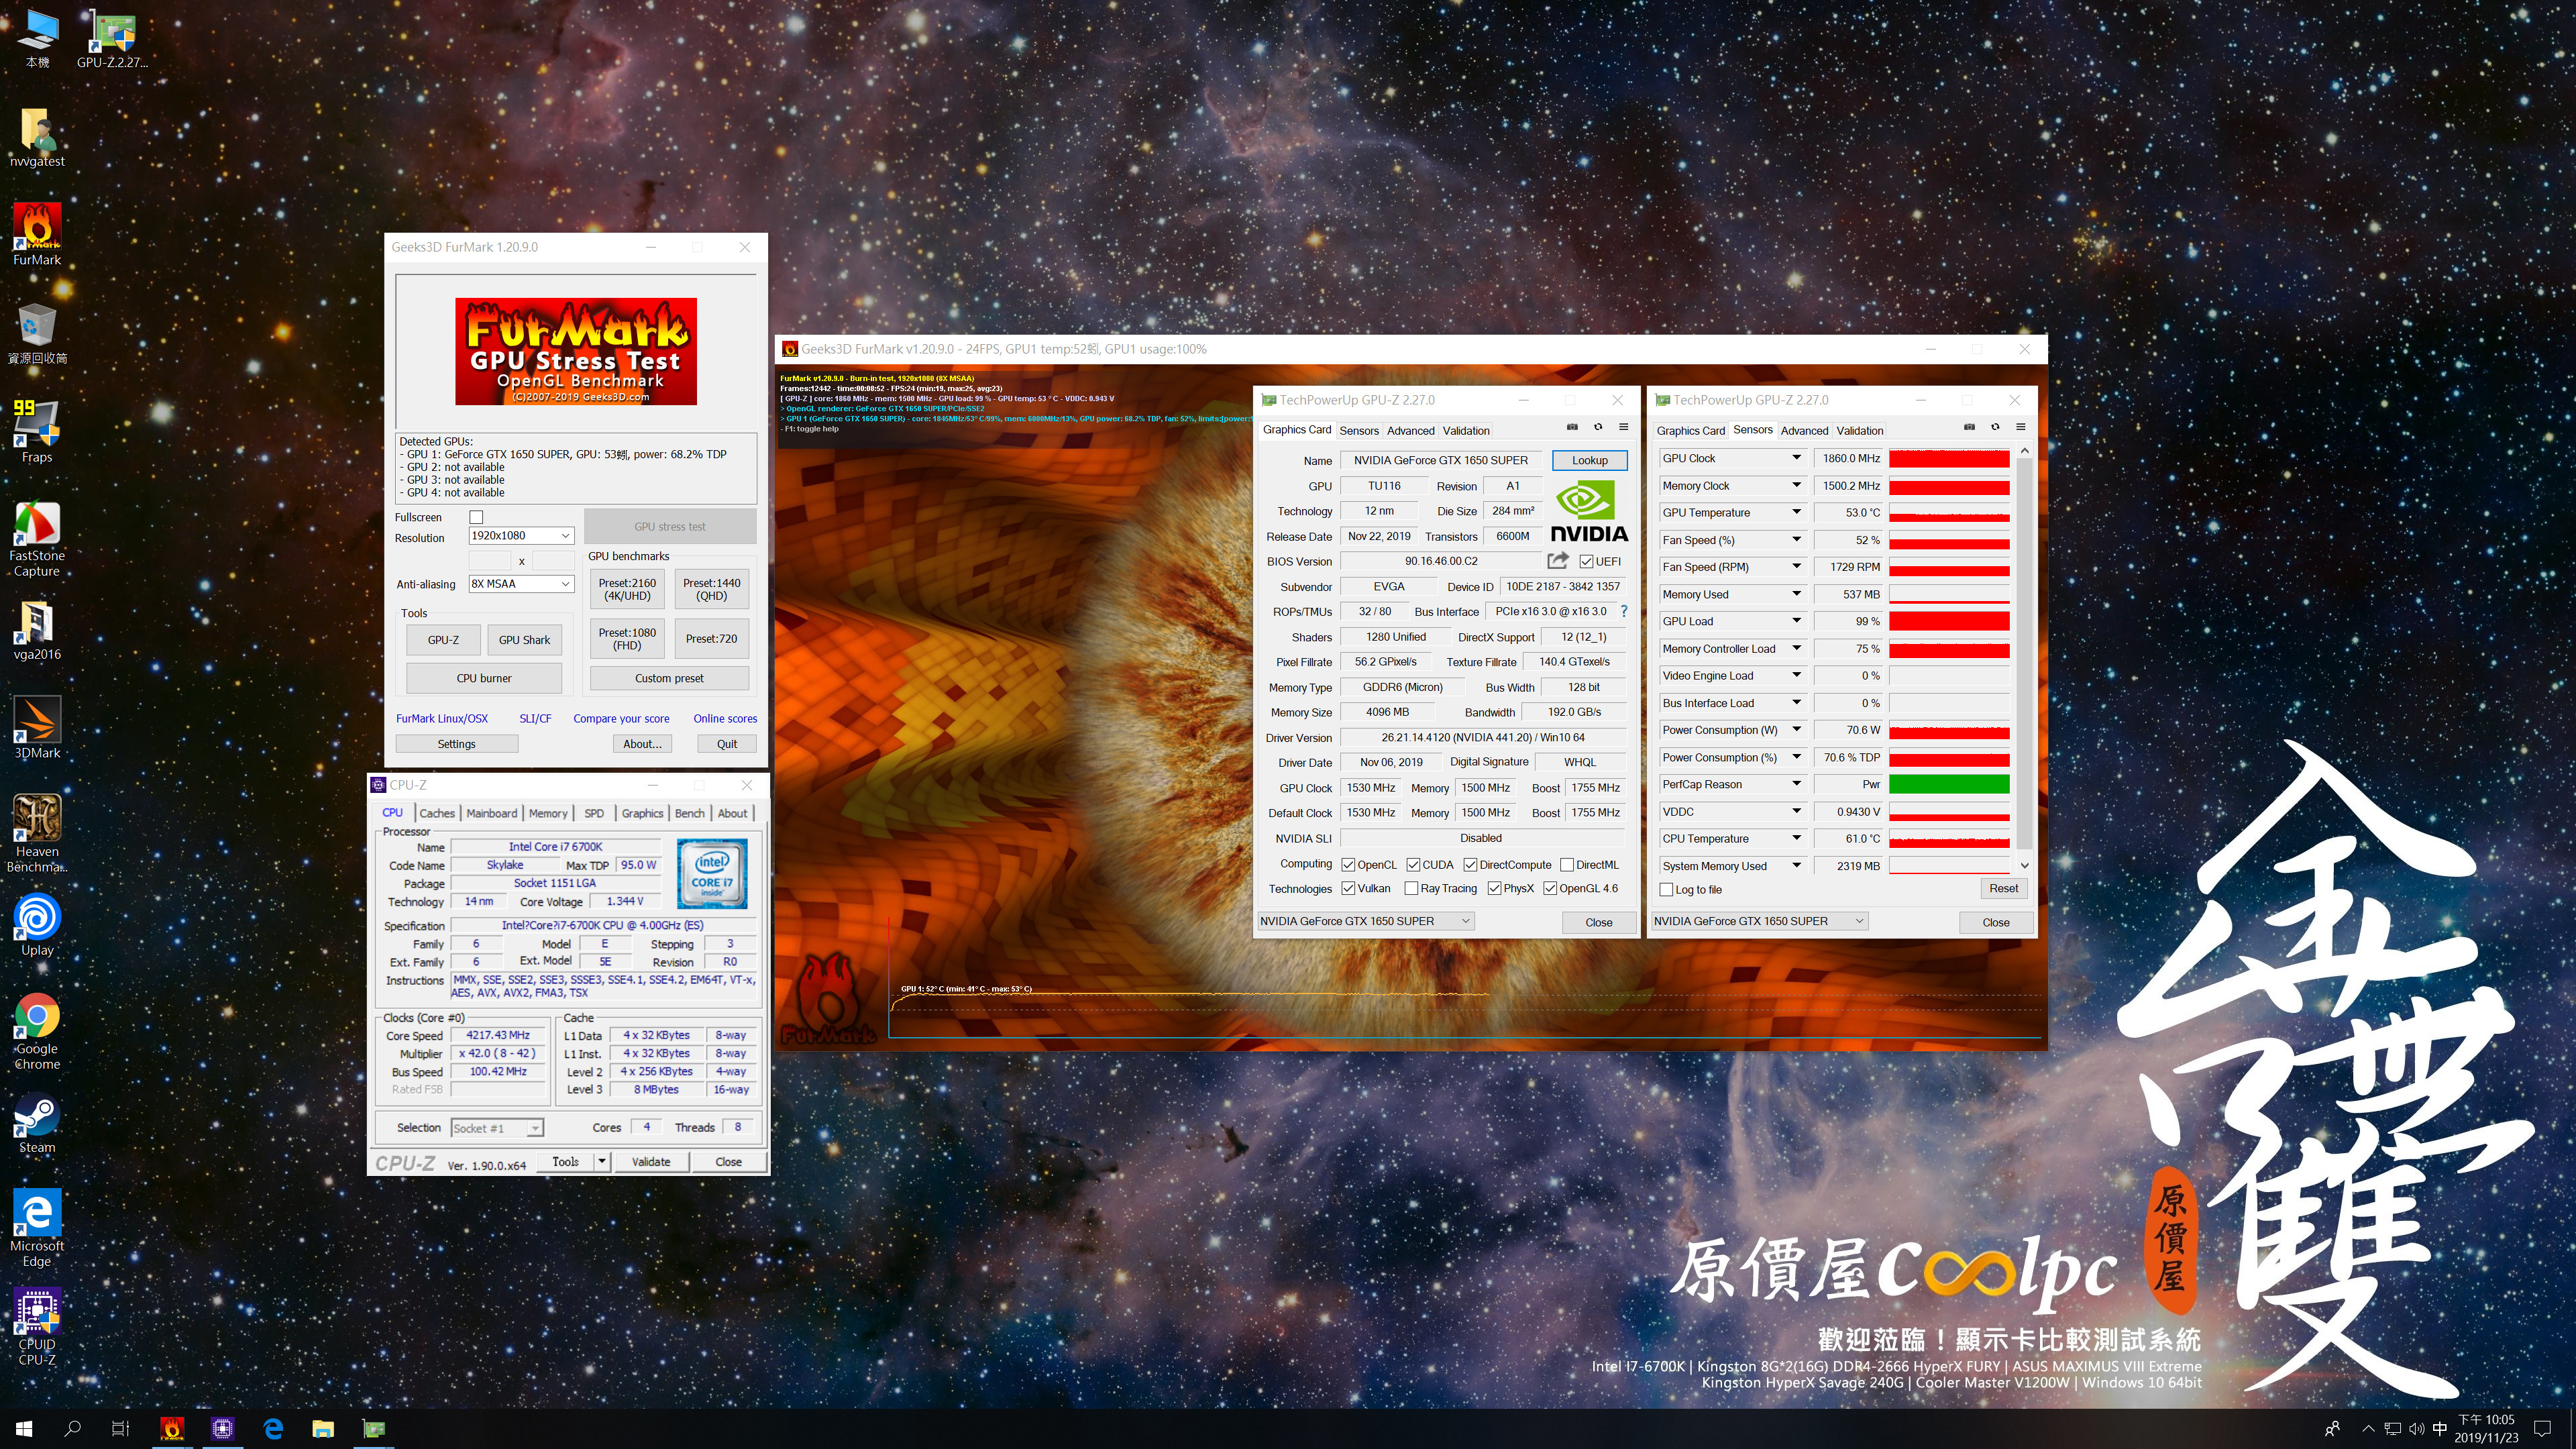Open the PerfCap Reason sensor dropdown arrow

pyautogui.click(x=1796, y=784)
